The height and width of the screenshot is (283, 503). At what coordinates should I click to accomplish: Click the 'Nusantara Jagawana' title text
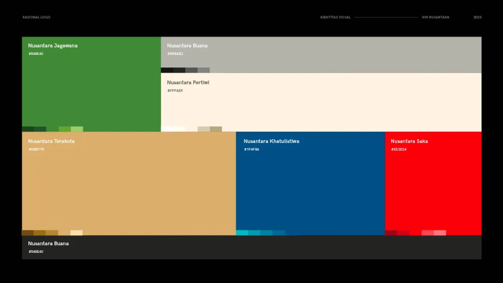pyautogui.click(x=53, y=46)
